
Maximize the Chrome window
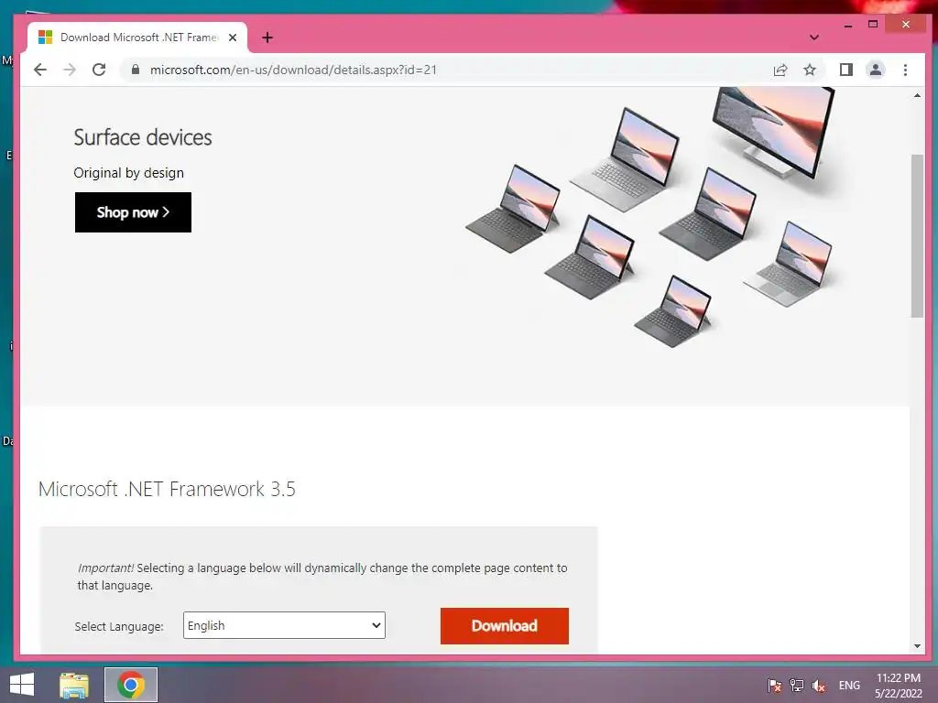(x=873, y=25)
